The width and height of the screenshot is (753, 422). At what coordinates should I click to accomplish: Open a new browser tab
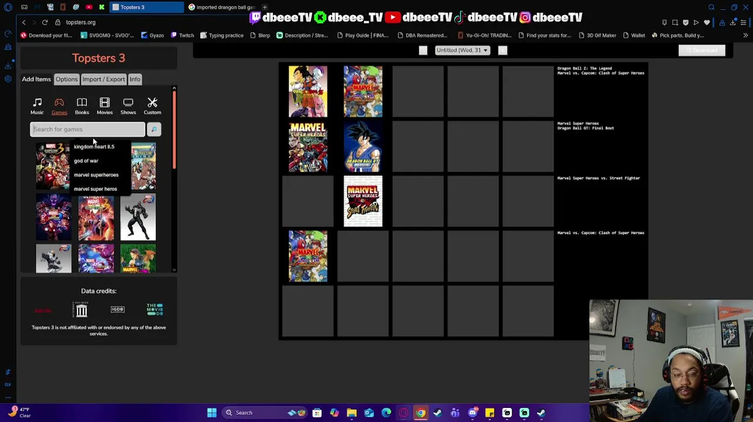(265, 7)
